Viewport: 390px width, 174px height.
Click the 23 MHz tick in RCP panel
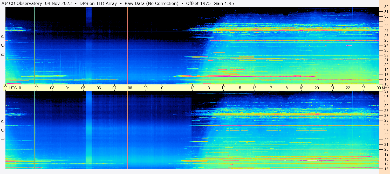coord(386,50)
